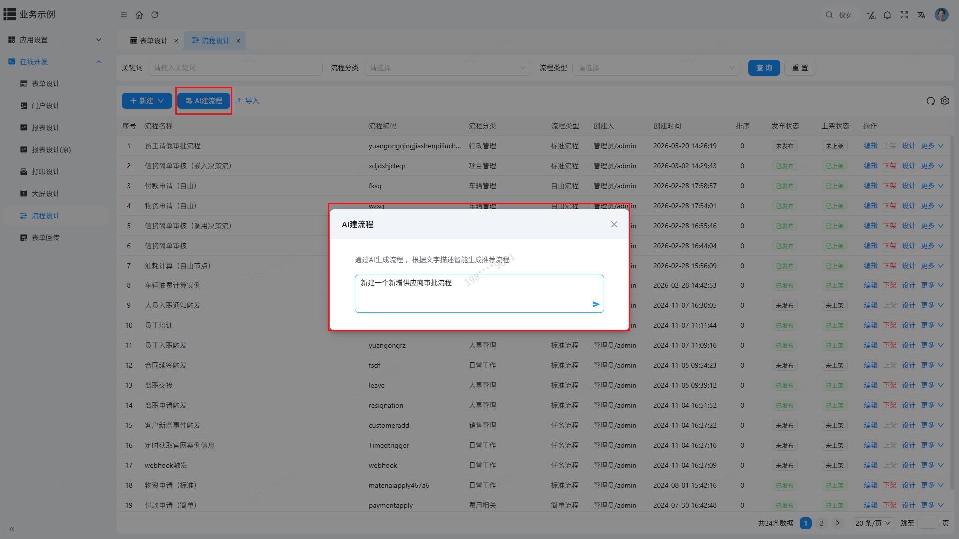Click 设计 for 员工入职触发 row

pos(909,345)
